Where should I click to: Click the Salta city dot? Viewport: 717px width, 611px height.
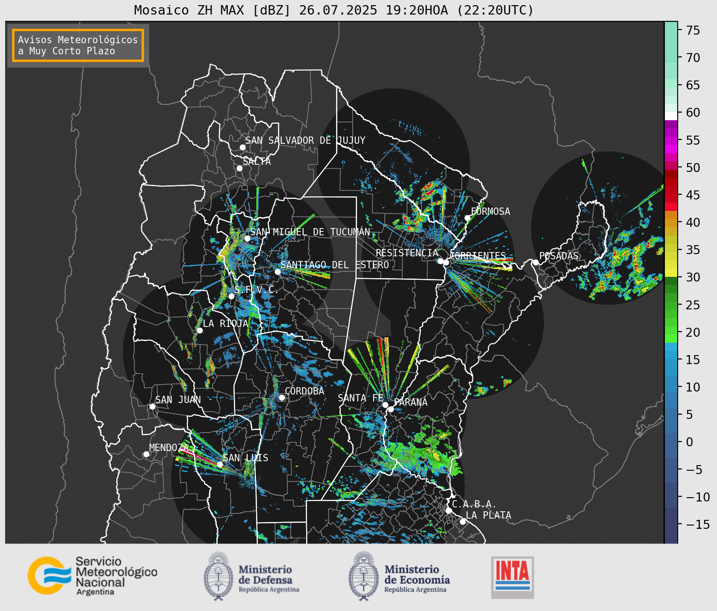(x=240, y=168)
